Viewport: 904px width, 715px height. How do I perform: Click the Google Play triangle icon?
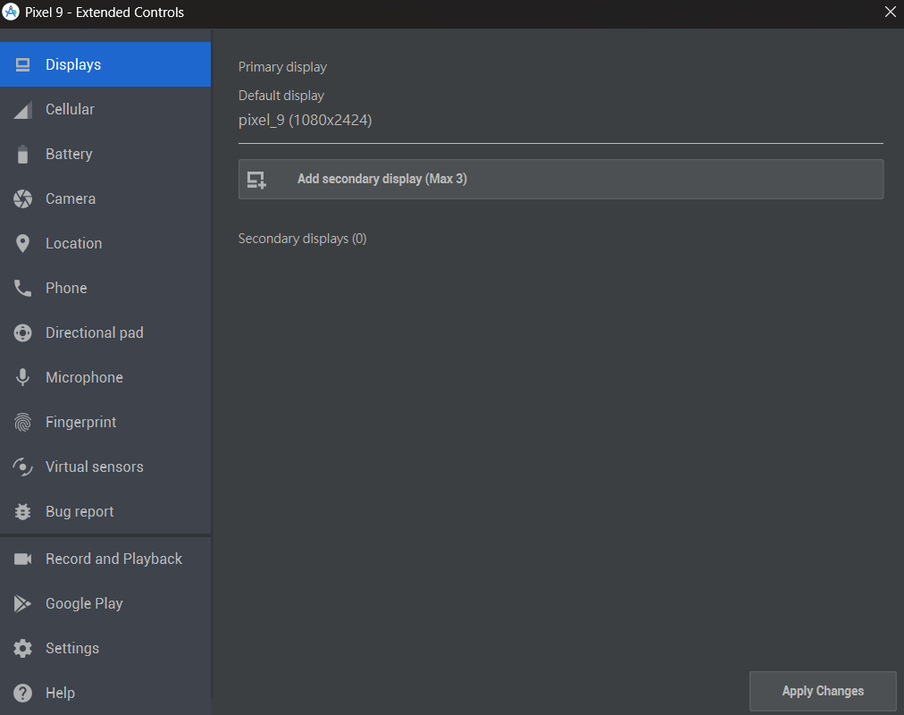[22, 603]
